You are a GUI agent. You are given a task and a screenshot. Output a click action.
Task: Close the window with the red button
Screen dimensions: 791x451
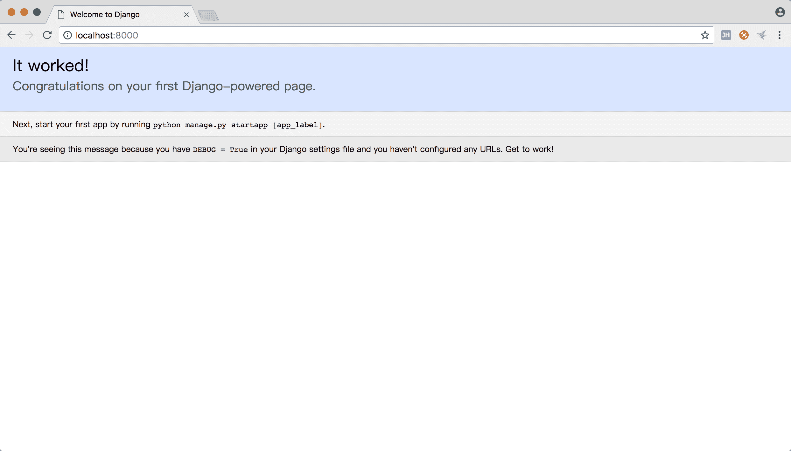[x=11, y=12]
